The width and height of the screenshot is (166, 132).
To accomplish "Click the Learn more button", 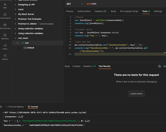I will [x=136, y=94].
